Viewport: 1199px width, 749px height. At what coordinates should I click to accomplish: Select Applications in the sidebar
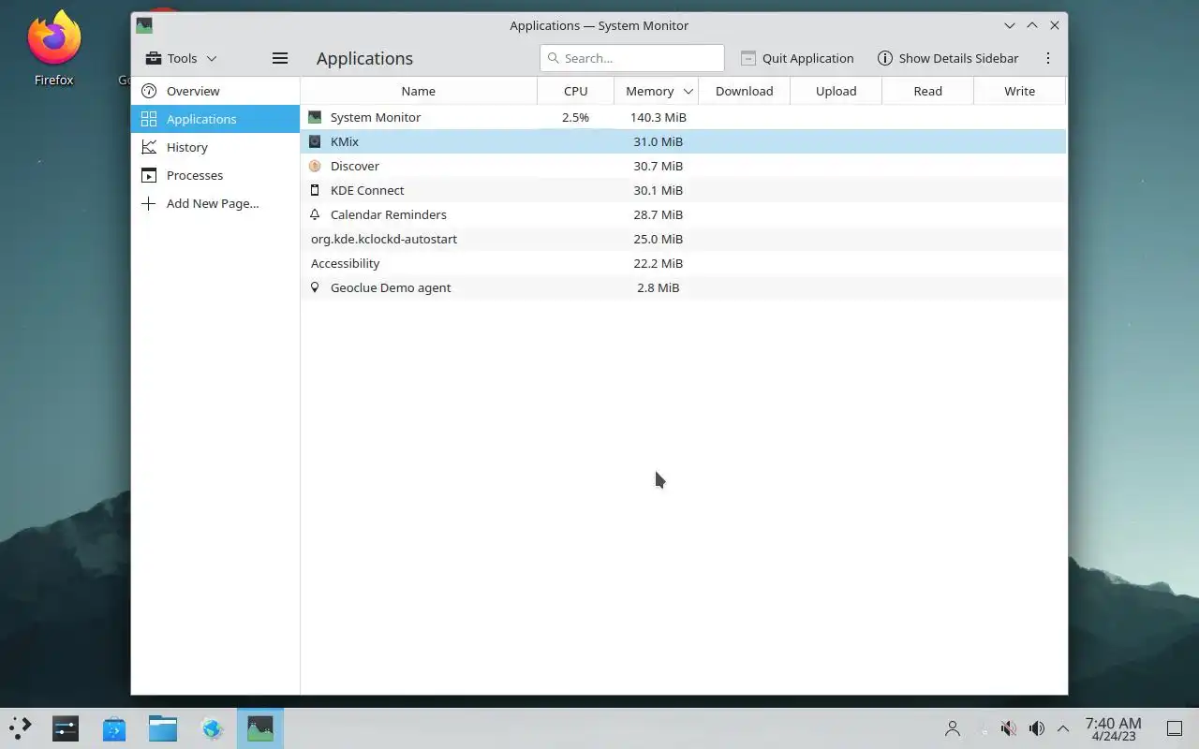point(215,119)
